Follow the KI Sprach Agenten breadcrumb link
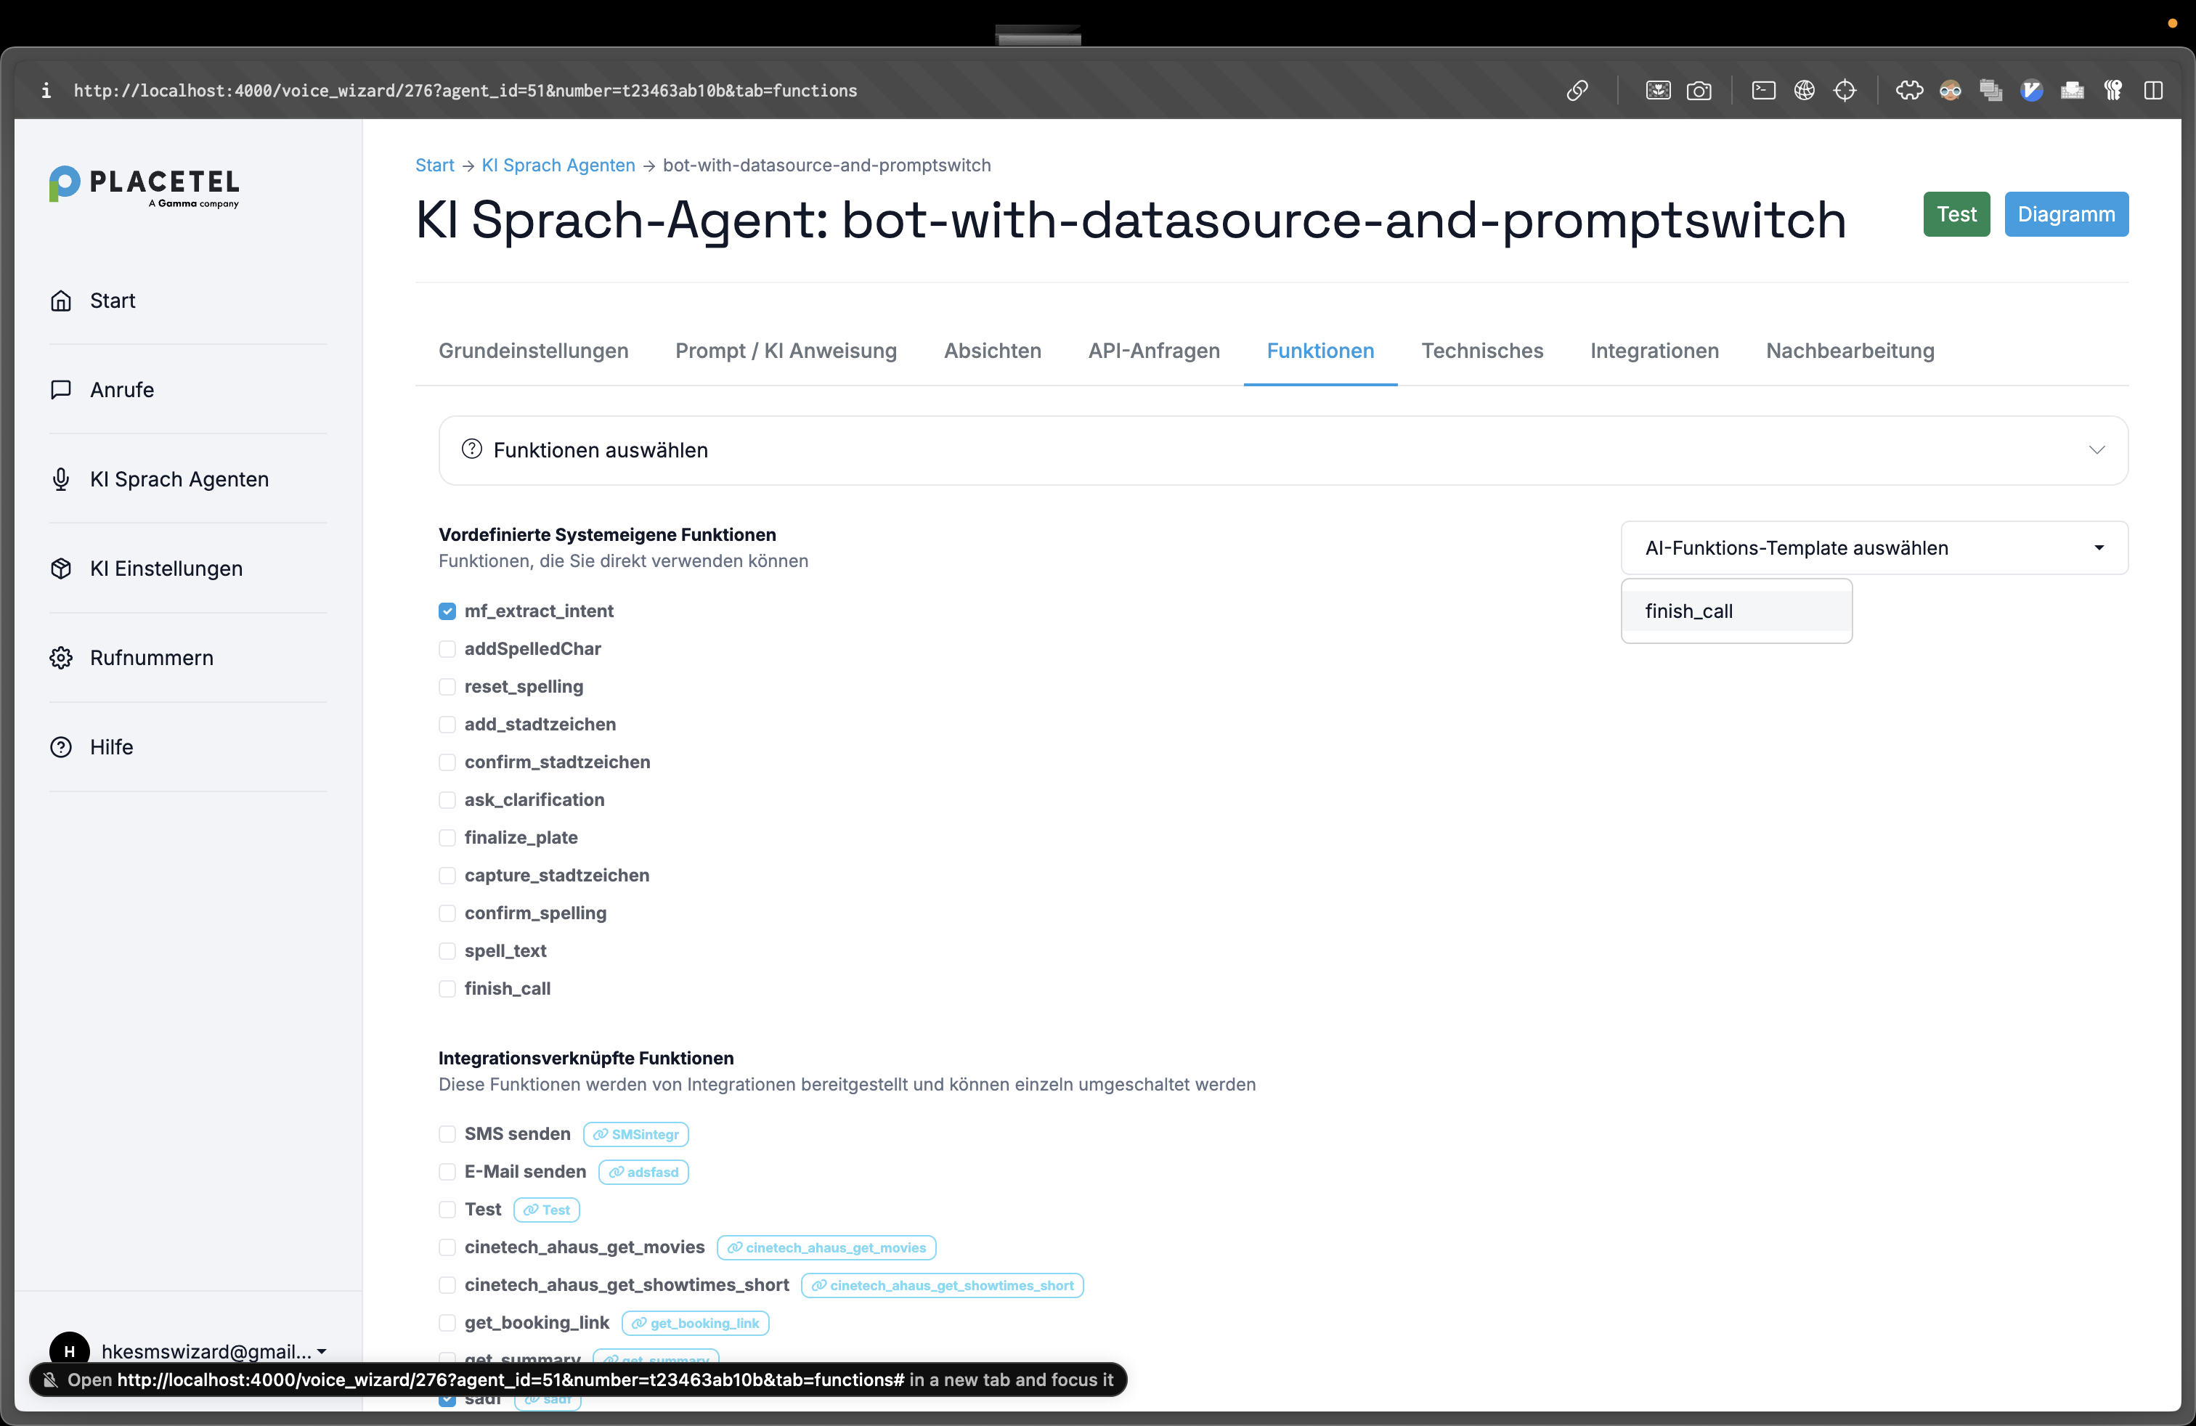Screen dimensions: 2196x1426 558,165
